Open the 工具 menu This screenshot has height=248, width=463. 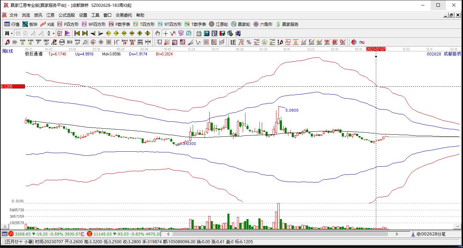95,15
